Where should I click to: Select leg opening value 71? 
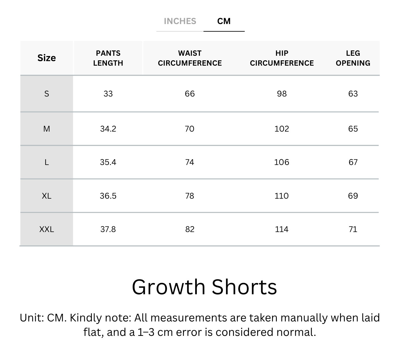coord(353,229)
